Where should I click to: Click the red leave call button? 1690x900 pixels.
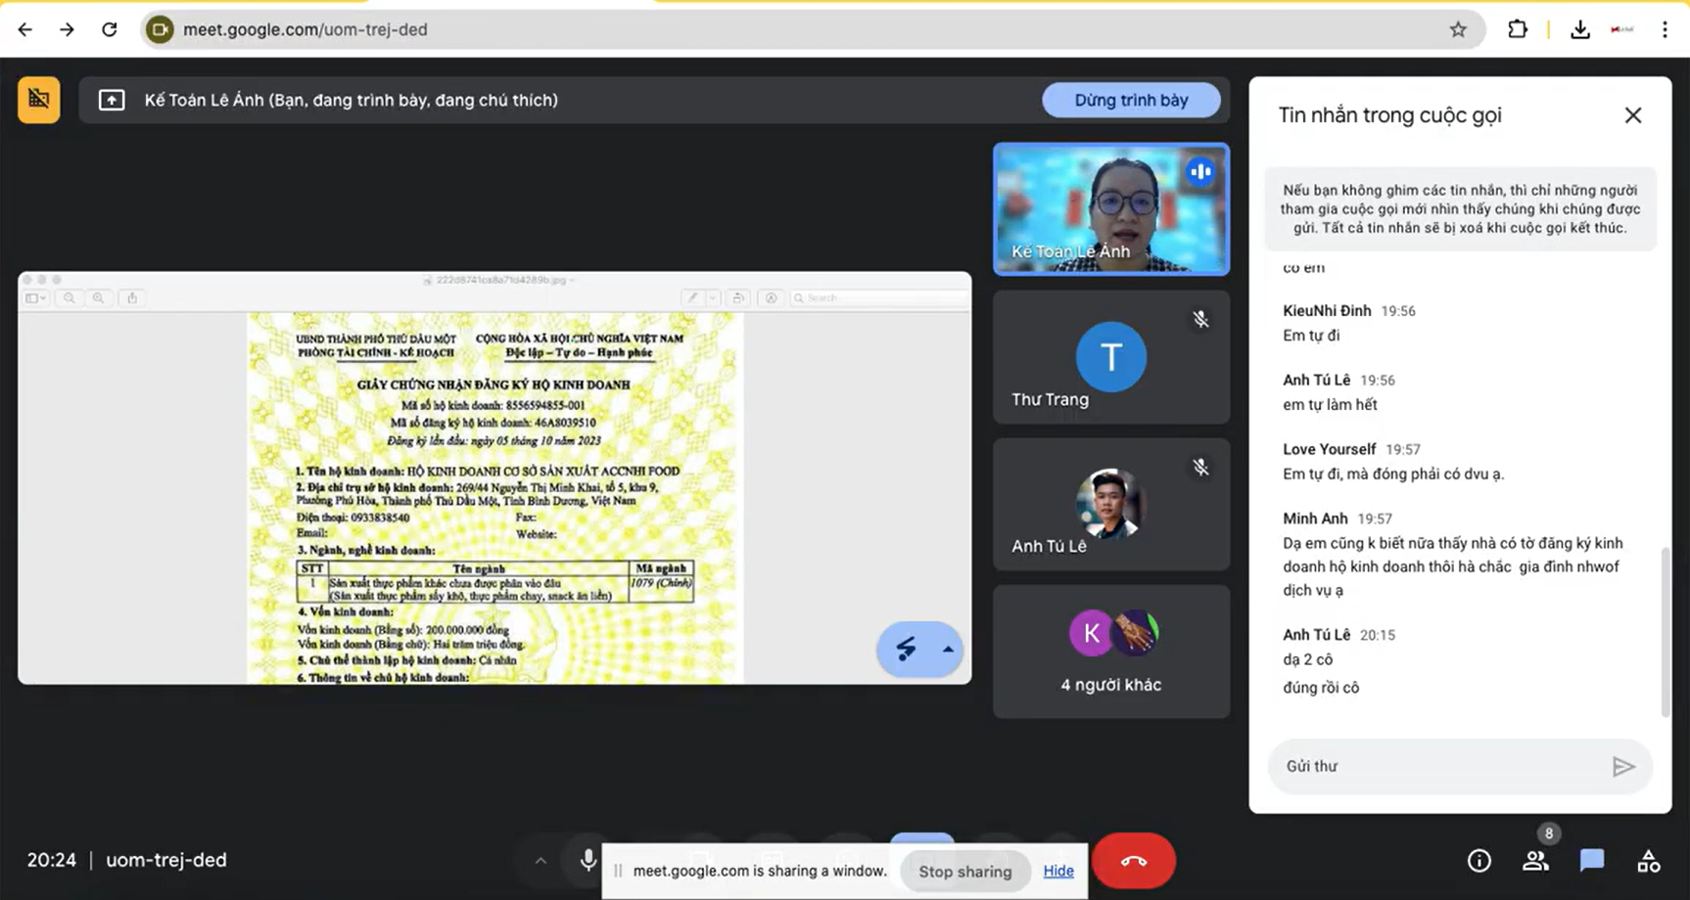(x=1133, y=861)
